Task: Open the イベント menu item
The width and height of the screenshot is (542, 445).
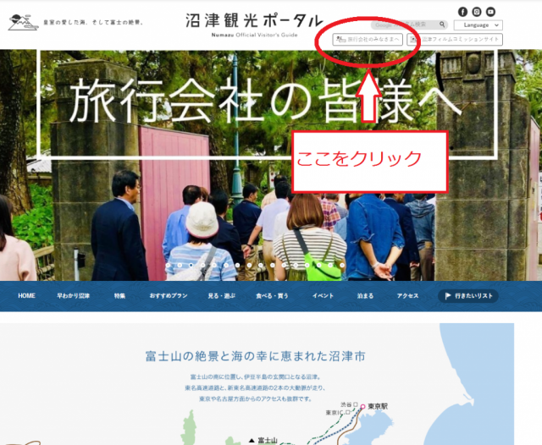Action: point(323,296)
